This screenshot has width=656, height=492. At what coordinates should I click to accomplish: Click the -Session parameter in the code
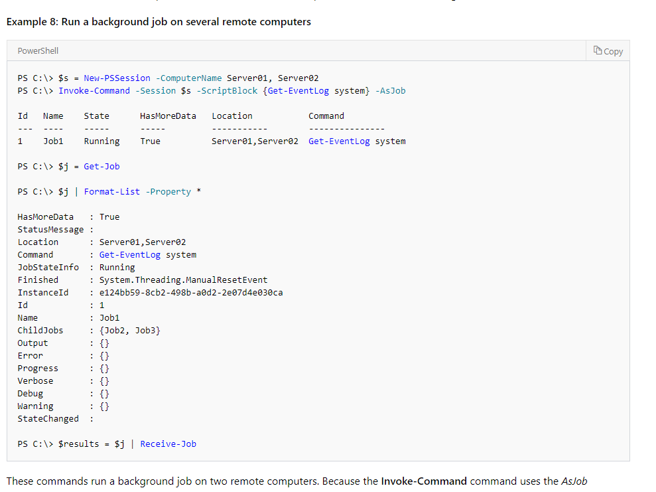pos(155,90)
